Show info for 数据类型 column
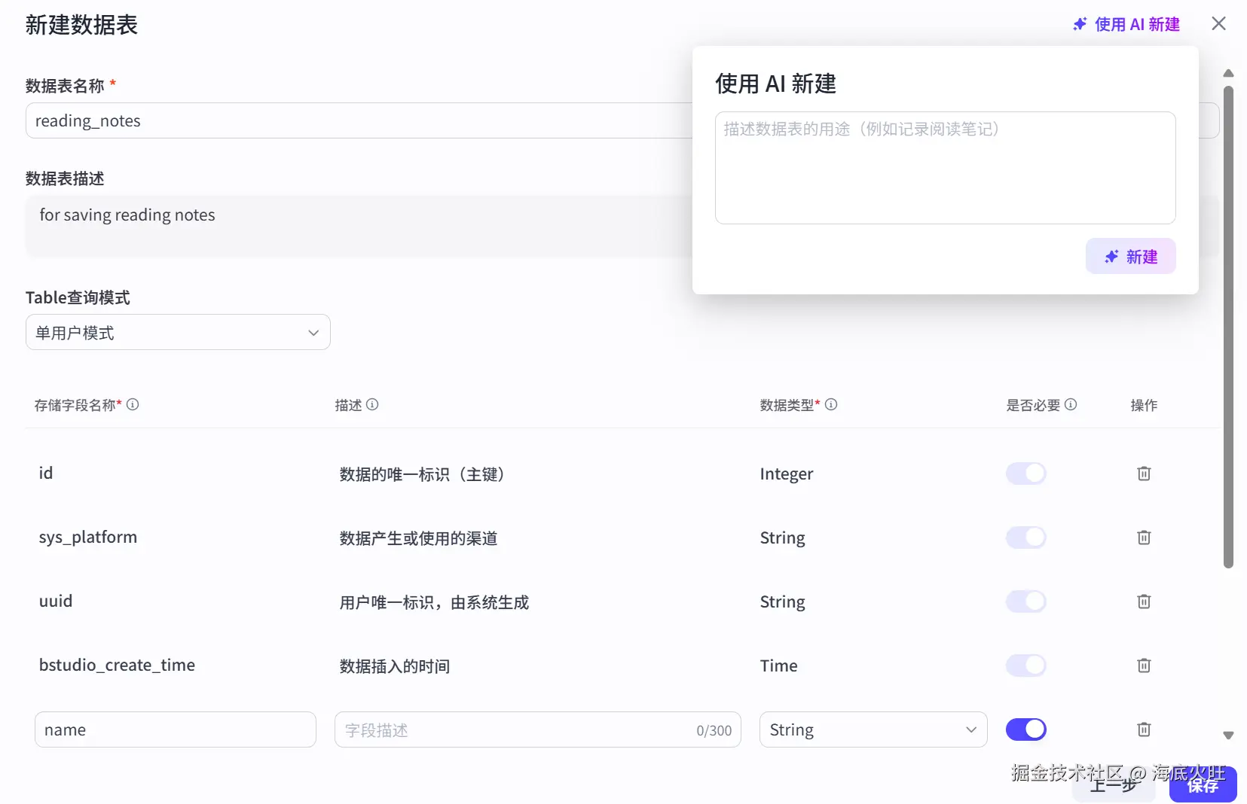1247x804 pixels. click(x=831, y=404)
